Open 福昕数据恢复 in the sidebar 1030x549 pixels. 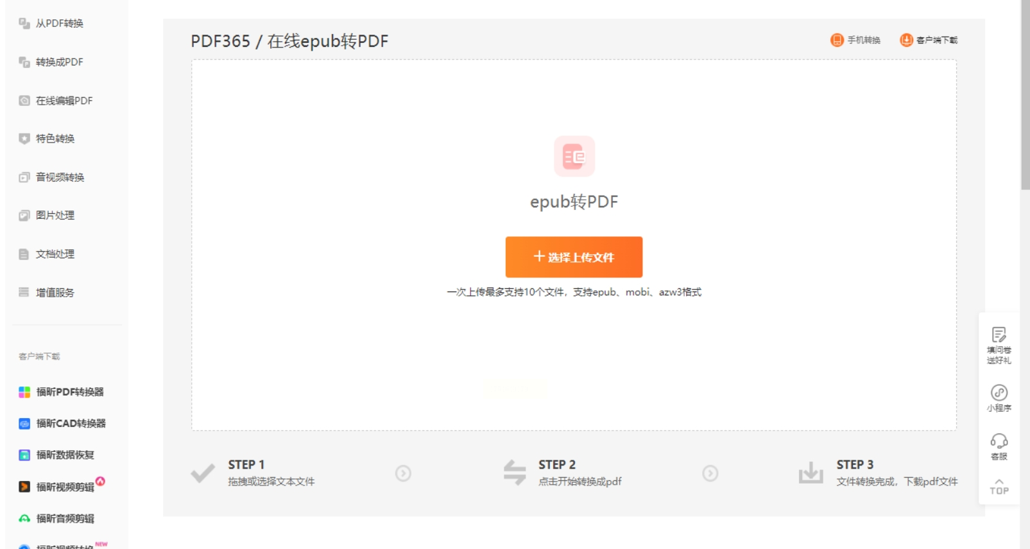point(56,455)
